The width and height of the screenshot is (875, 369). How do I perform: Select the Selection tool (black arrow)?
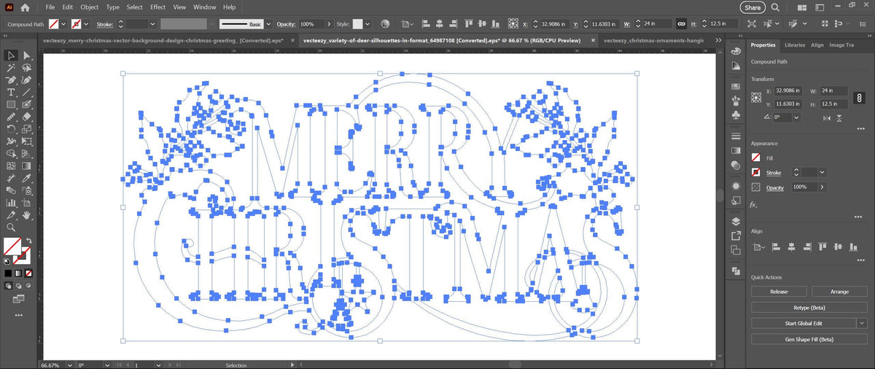tap(12, 55)
